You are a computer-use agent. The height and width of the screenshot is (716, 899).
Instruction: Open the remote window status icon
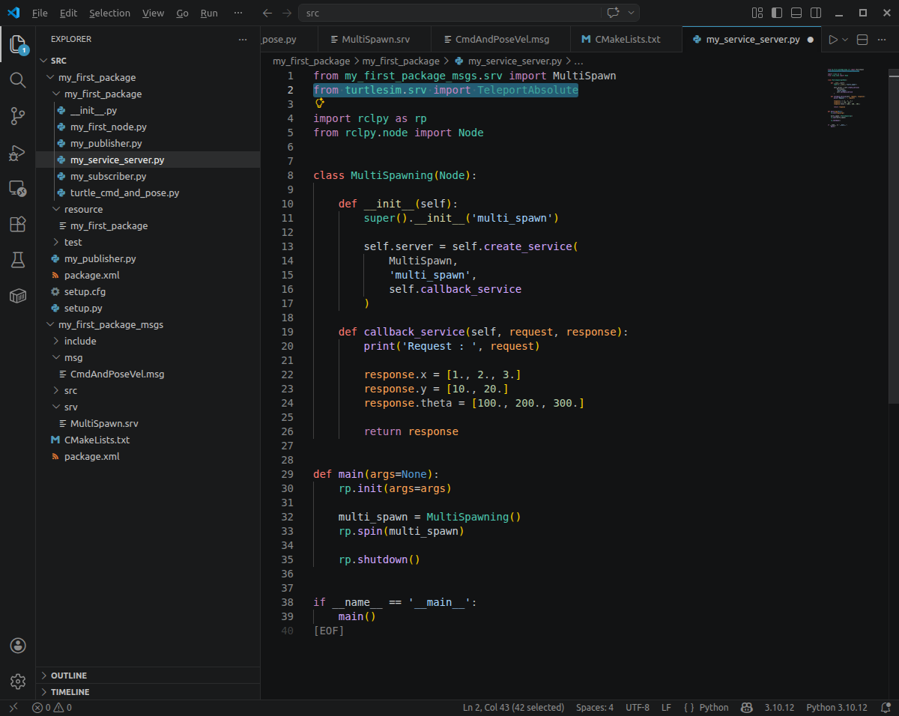click(x=13, y=707)
